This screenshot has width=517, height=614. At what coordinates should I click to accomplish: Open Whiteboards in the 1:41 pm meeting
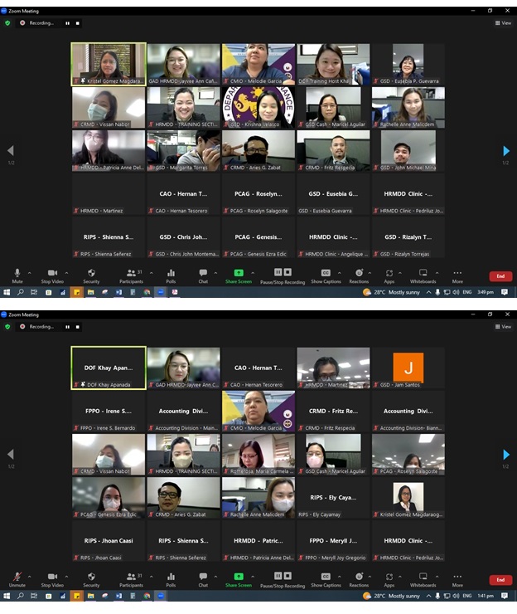[423, 579]
